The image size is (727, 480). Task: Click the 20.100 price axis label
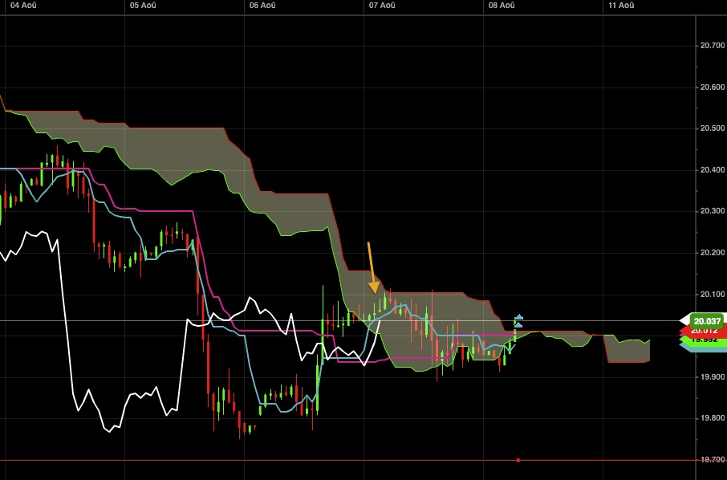(712, 295)
